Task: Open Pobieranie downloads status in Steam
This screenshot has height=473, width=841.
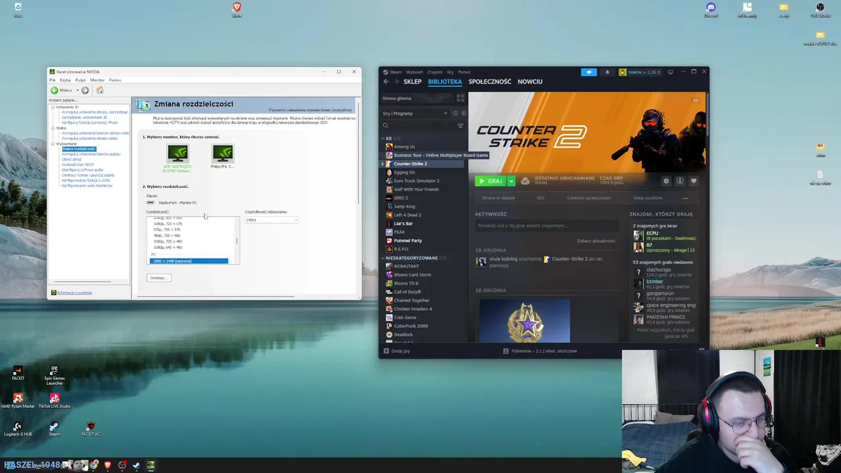Action: 540,351
